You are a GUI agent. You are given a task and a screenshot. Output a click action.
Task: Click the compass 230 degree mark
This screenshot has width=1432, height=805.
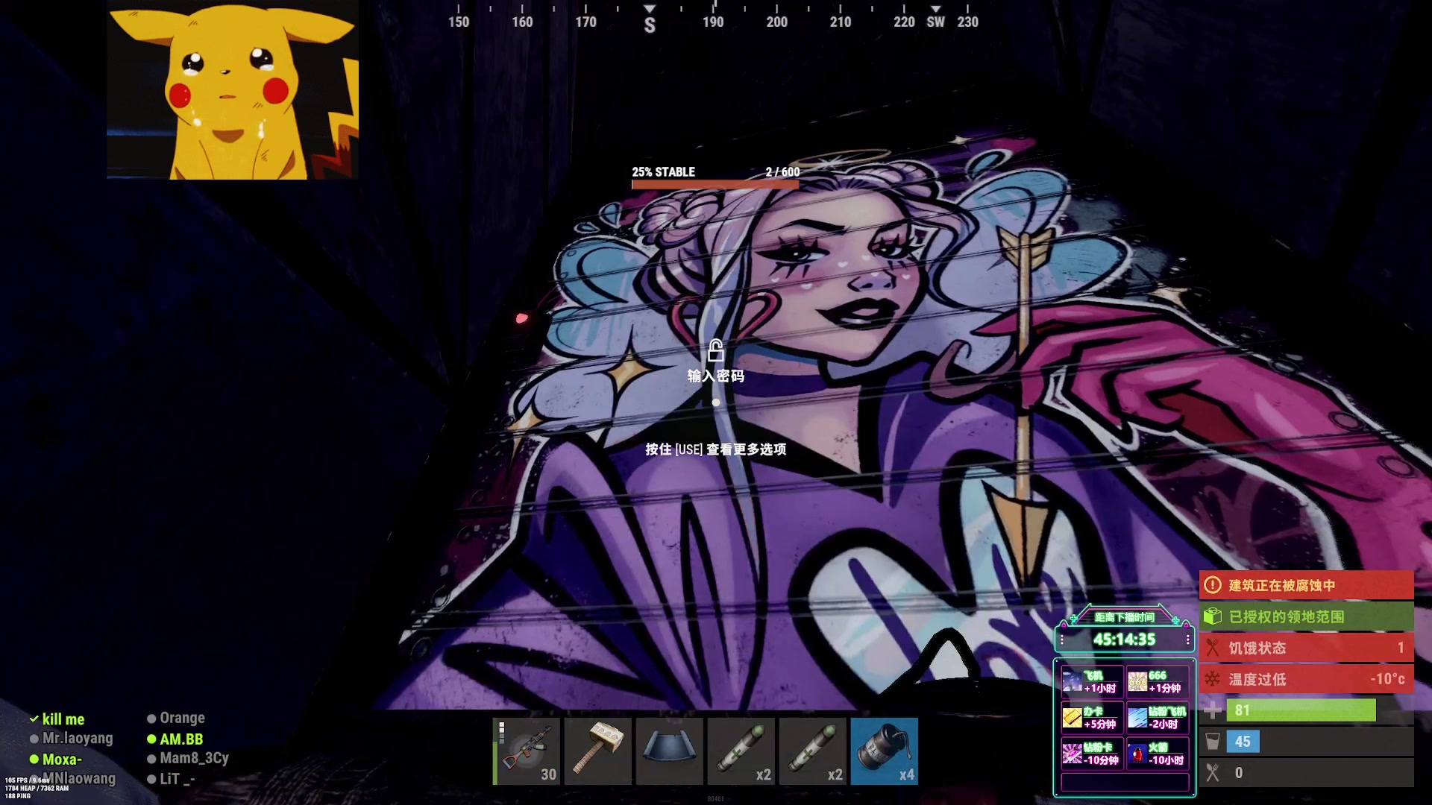click(x=967, y=22)
